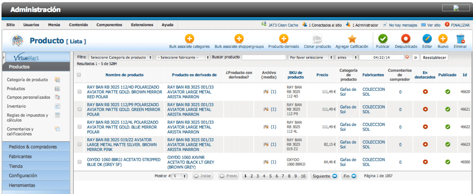Open media icon for product 46620

click(x=266, y=92)
